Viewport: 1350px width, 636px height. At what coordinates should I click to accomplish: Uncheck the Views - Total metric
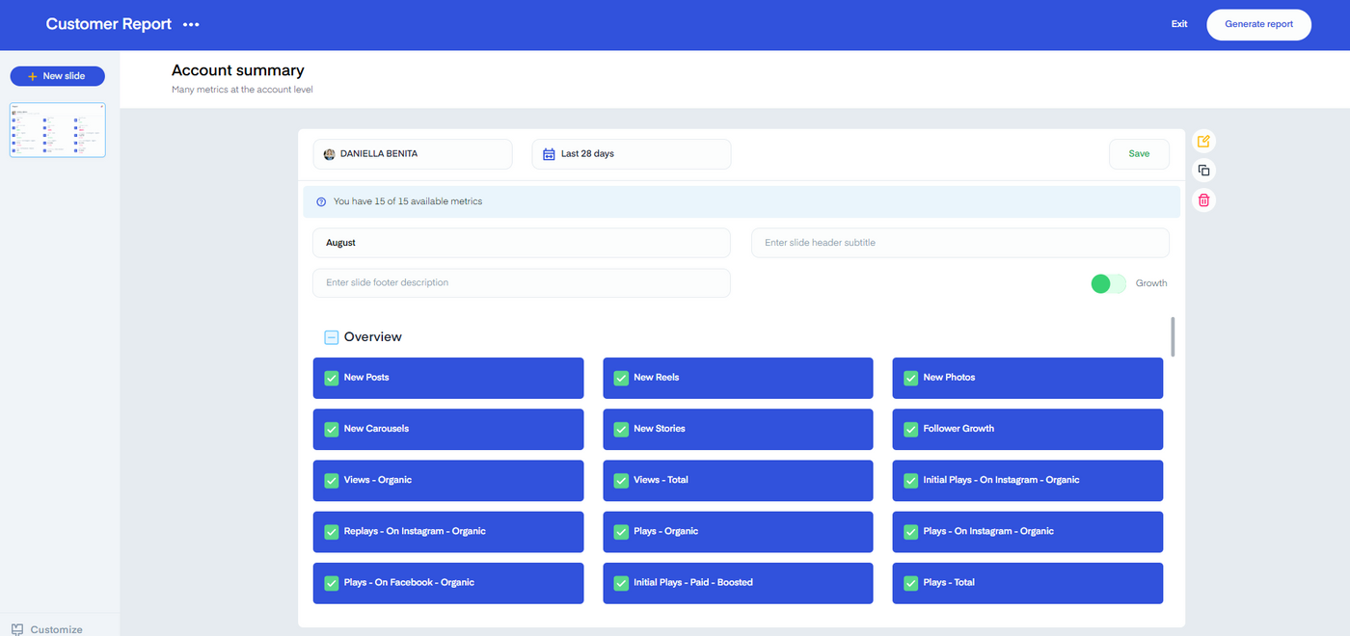coord(621,480)
